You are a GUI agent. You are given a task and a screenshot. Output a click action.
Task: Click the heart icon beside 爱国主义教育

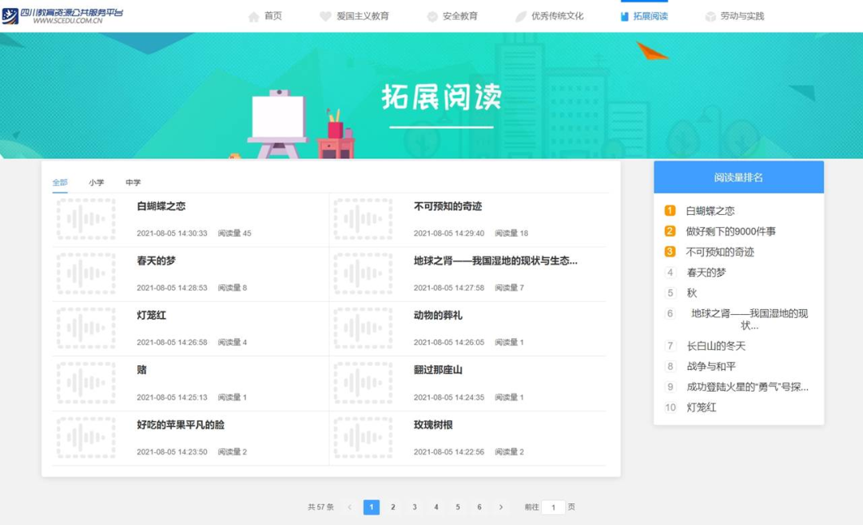click(x=324, y=14)
